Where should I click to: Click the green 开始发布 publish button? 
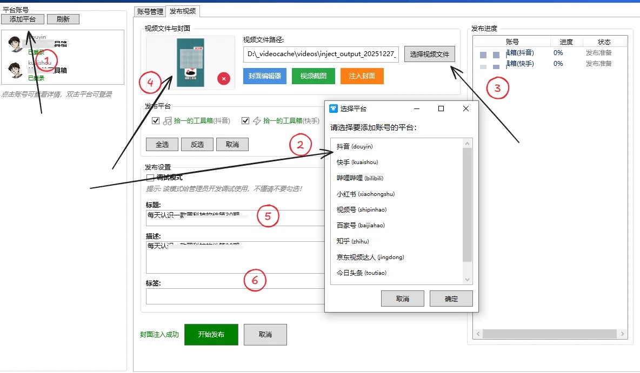coord(211,335)
